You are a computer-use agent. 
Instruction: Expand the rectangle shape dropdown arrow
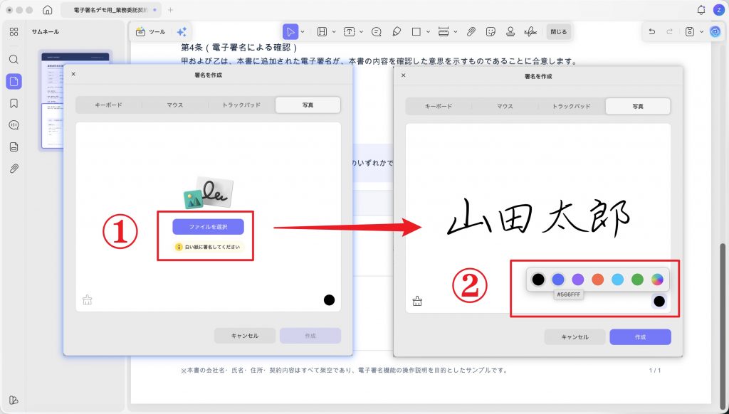(x=428, y=32)
